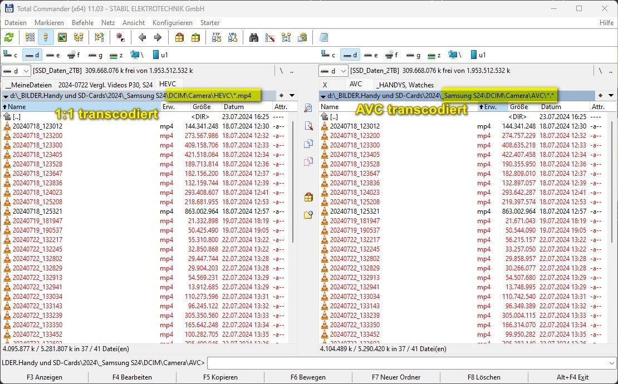
Task: Open the right panel drive dropdown
Action: (333, 71)
